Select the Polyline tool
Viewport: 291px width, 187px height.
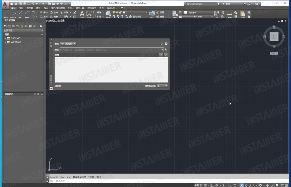click(x=13, y=13)
